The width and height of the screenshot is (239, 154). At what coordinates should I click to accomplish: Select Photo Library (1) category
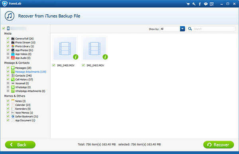(25, 46)
